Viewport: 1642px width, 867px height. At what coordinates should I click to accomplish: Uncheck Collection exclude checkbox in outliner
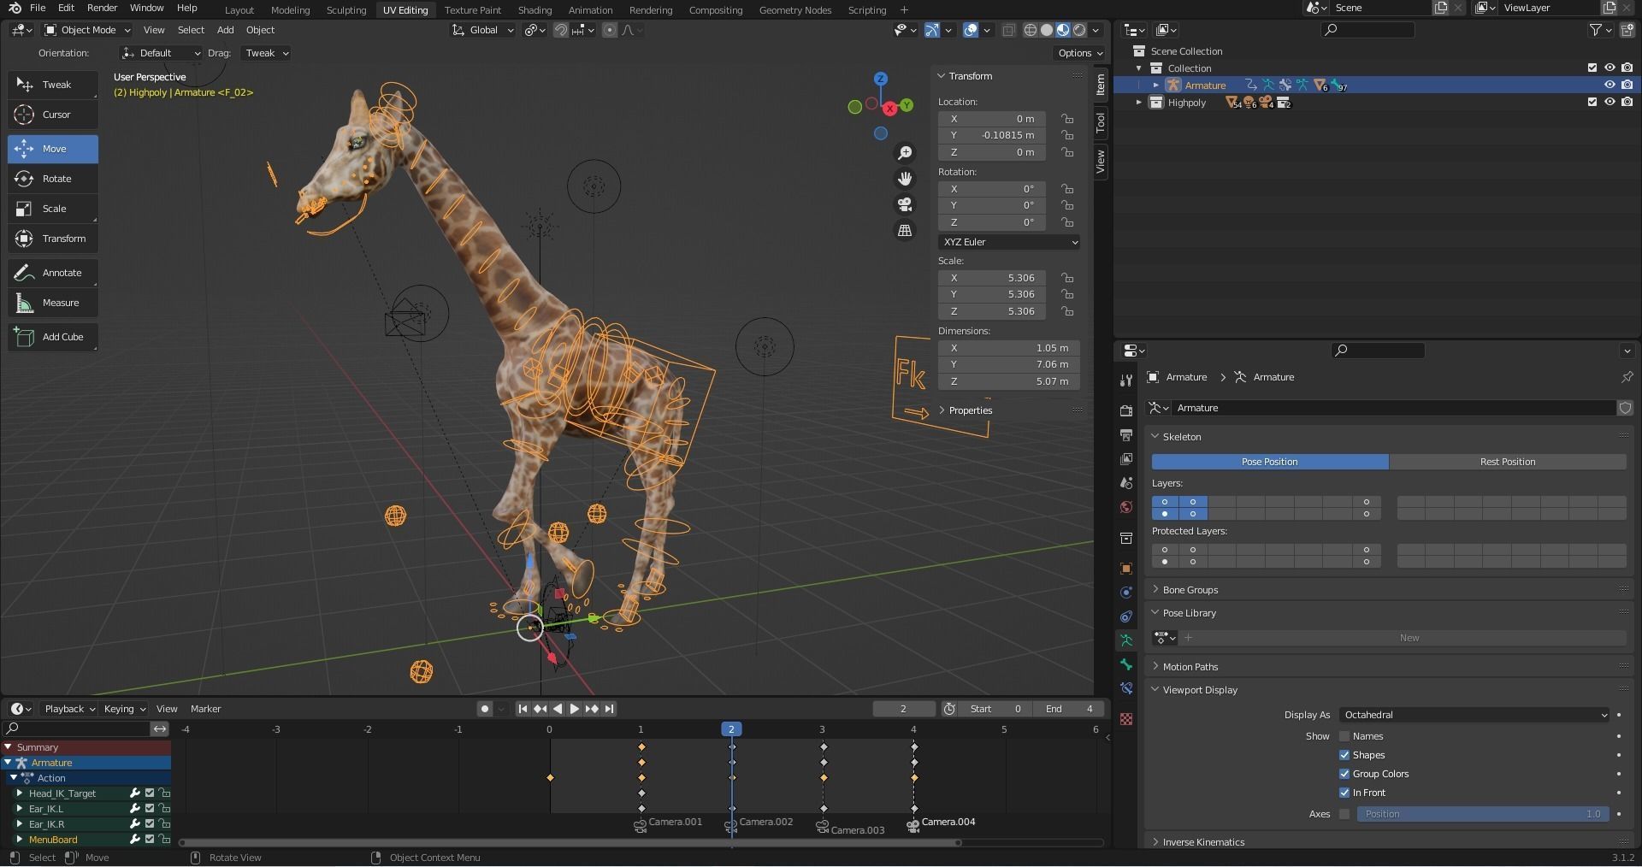[1592, 68]
